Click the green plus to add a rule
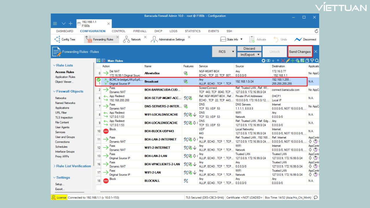This screenshot has width=370, height=208. 293,61
